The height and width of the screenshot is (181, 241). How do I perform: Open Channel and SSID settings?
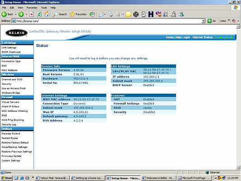tap(12, 79)
